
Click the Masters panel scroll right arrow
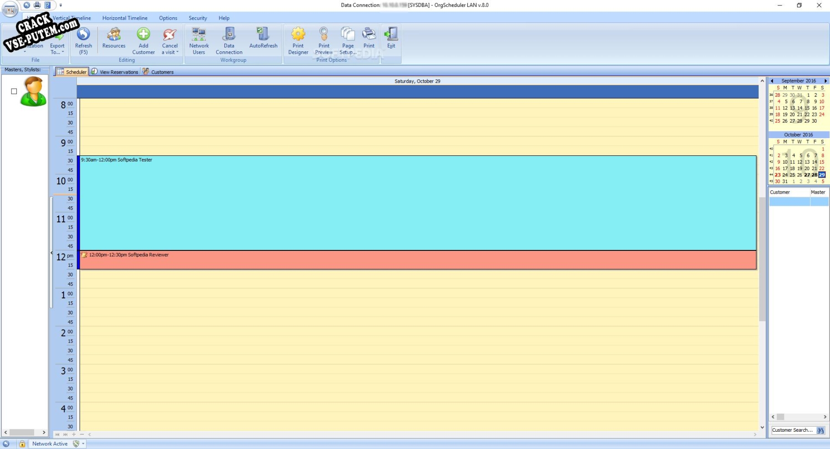[x=44, y=433]
